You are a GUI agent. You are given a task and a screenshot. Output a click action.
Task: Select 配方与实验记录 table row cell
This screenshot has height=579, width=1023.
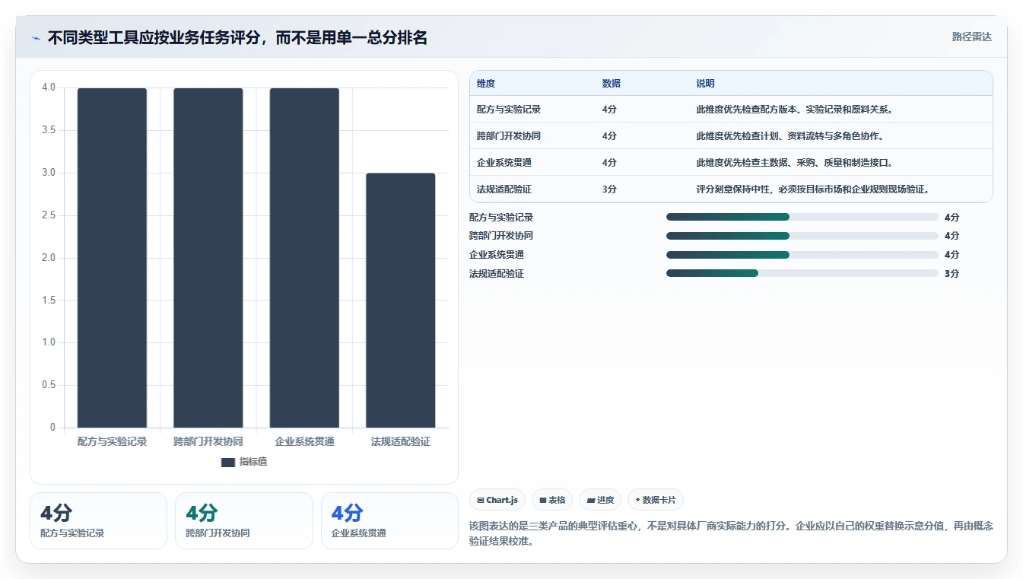coord(509,110)
